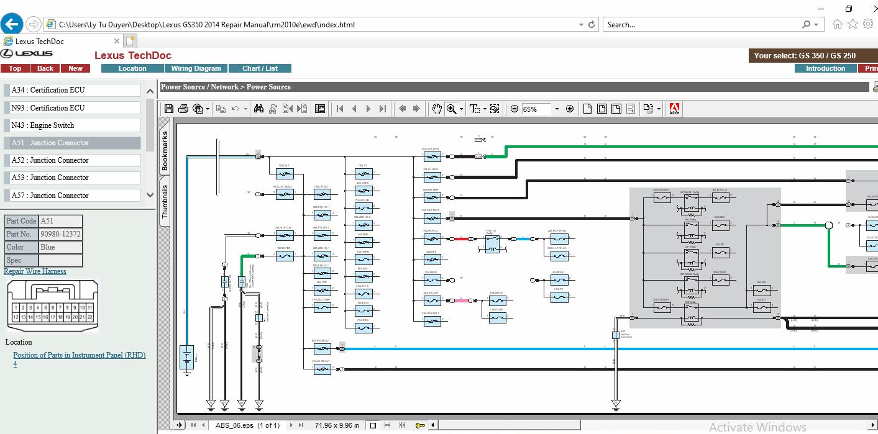
Task: Toggle the navigation pane splitter button
Action: tap(180, 425)
